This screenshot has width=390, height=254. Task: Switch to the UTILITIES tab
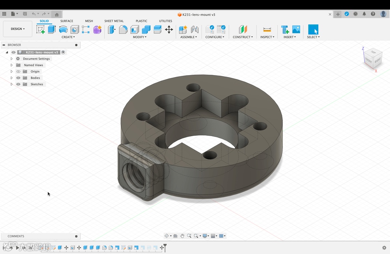pos(165,21)
